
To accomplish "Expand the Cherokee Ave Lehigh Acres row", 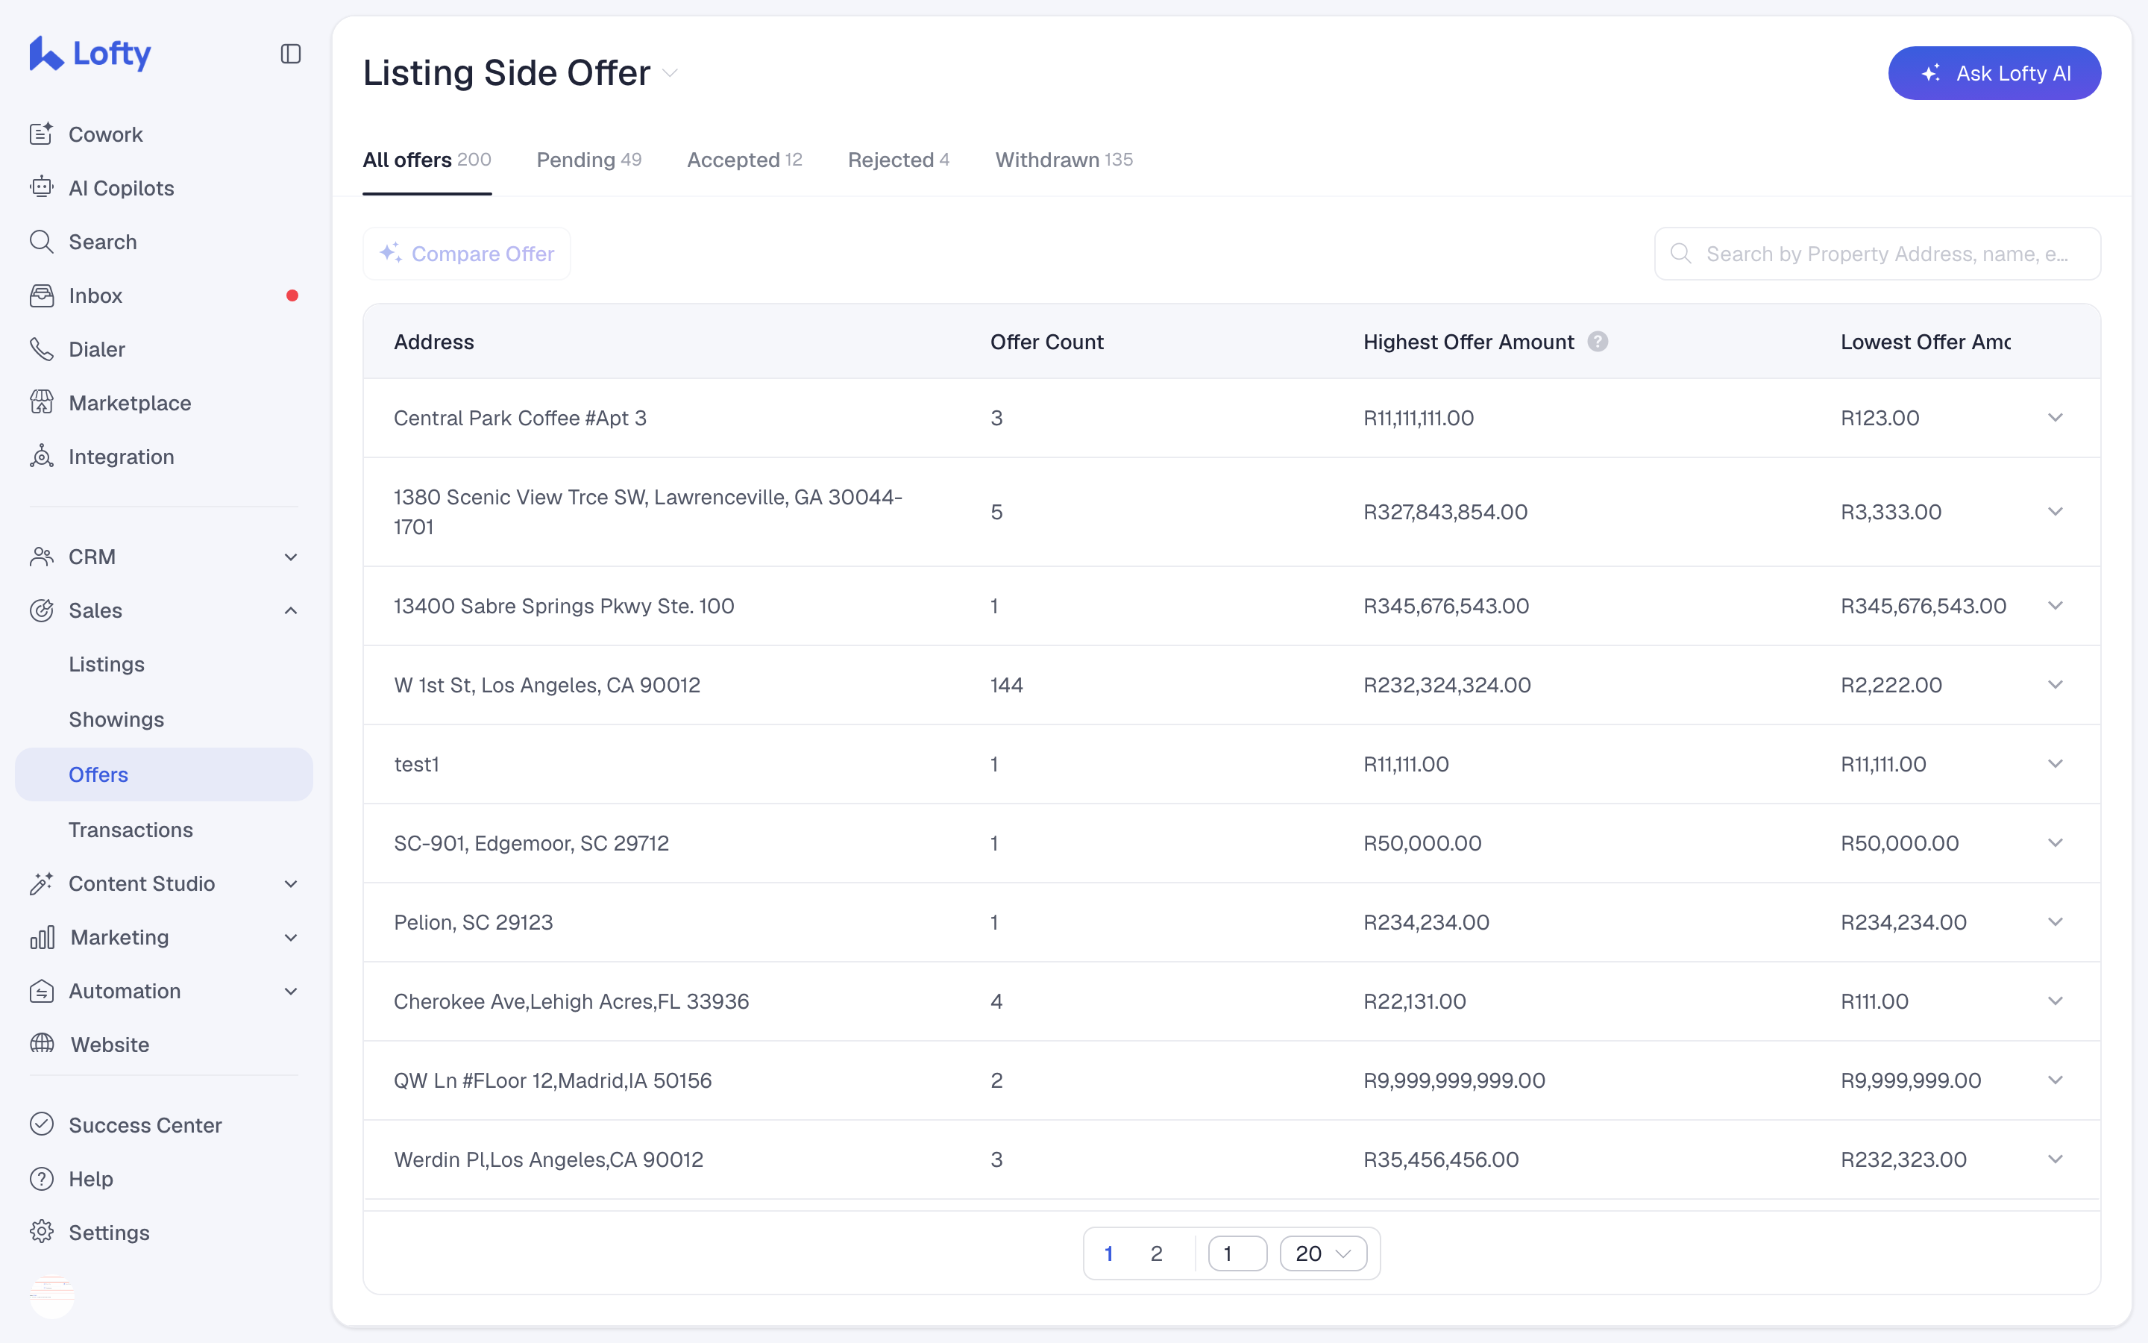I will click(2055, 1001).
